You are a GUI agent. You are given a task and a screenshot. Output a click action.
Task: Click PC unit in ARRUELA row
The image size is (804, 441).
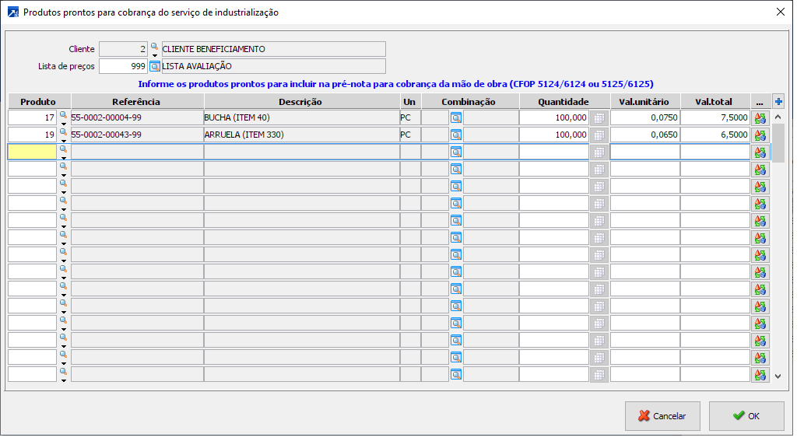[410, 135]
